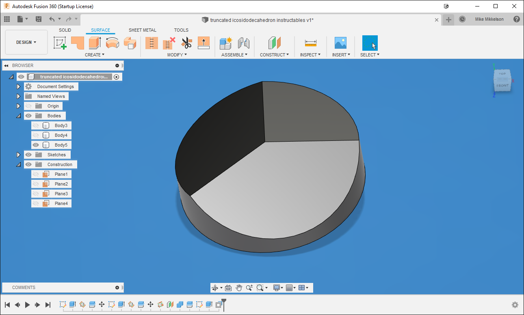Open the Trim tool in Modify panel
Screen dimensions: 524x315
[x=186, y=43]
